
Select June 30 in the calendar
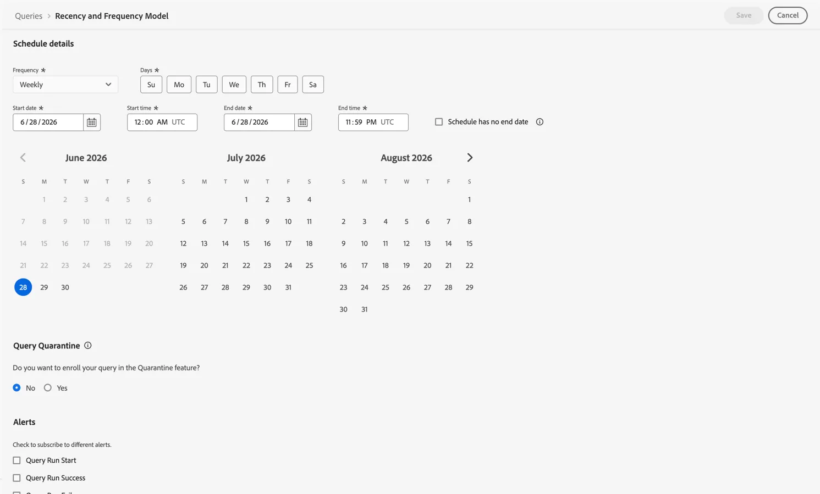pyautogui.click(x=65, y=287)
